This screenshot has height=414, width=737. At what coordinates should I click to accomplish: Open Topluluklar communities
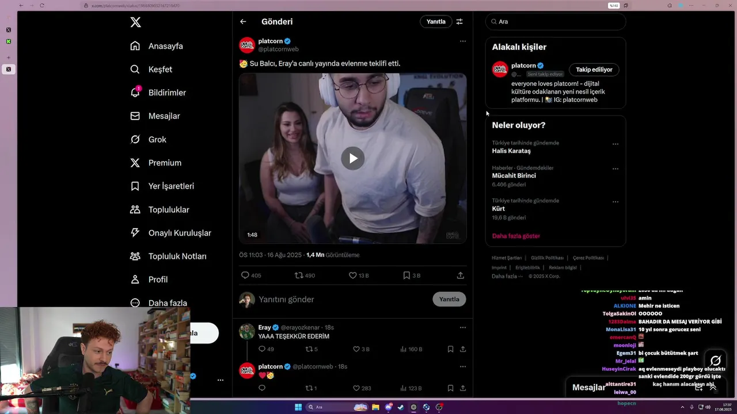[159, 210]
